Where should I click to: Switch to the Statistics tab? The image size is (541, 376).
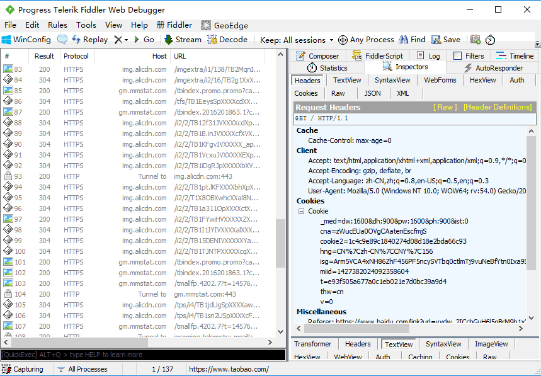coord(327,68)
